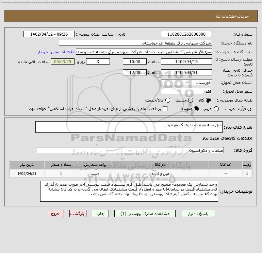The height and width of the screenshot is (253, 262).
Task: Select the کالا radio button
Action: click(208, 100)
